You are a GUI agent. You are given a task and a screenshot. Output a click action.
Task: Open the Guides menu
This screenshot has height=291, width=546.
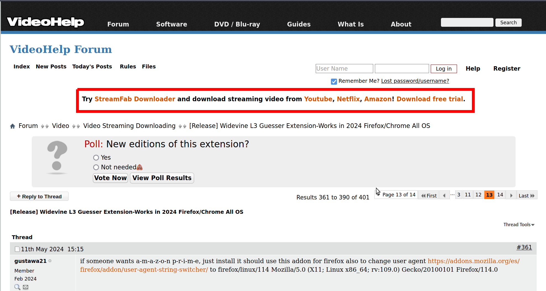299,24
